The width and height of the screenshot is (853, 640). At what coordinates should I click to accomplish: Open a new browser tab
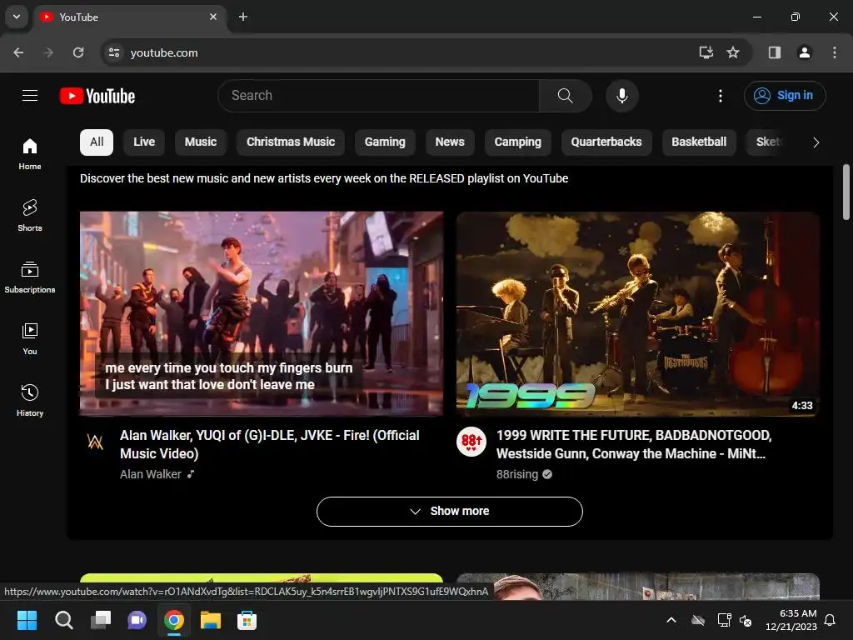(x=243, y=17)
